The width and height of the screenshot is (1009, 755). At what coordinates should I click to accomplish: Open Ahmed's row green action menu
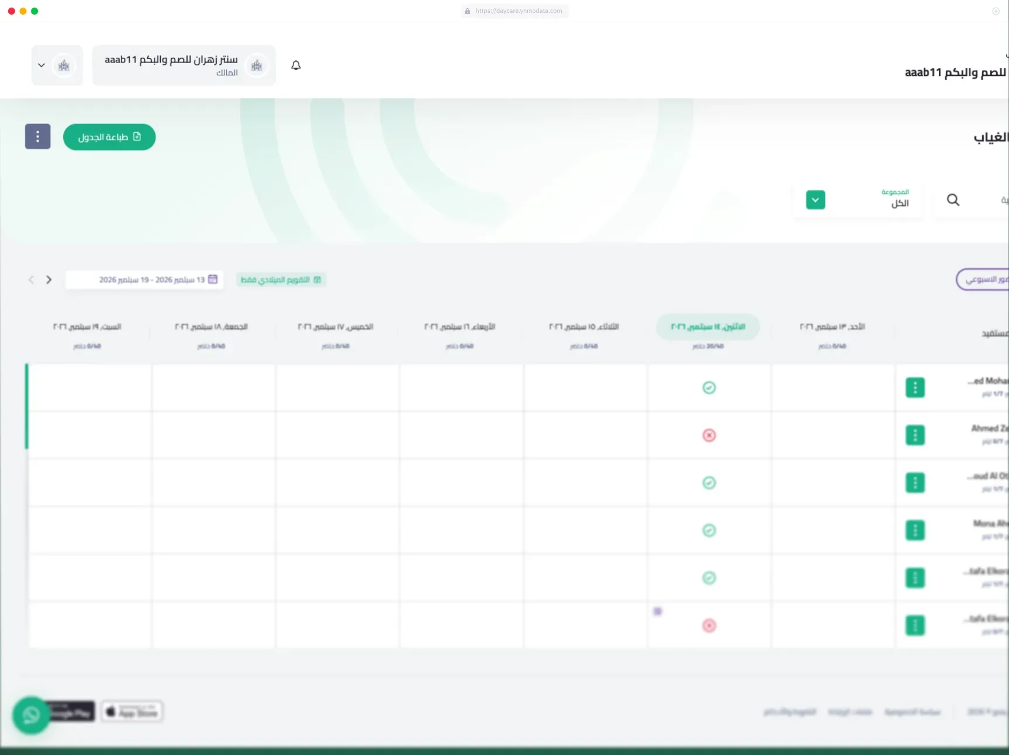915,435
